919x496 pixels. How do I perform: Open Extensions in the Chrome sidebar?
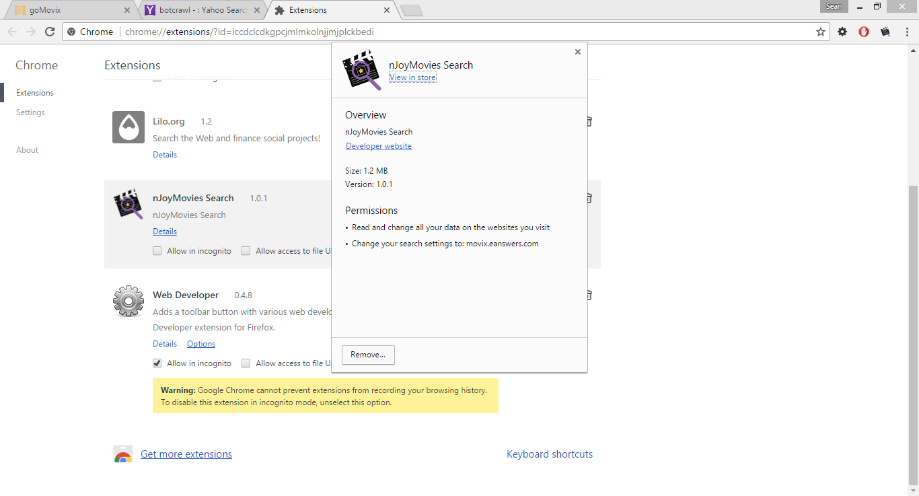(35, 93)
